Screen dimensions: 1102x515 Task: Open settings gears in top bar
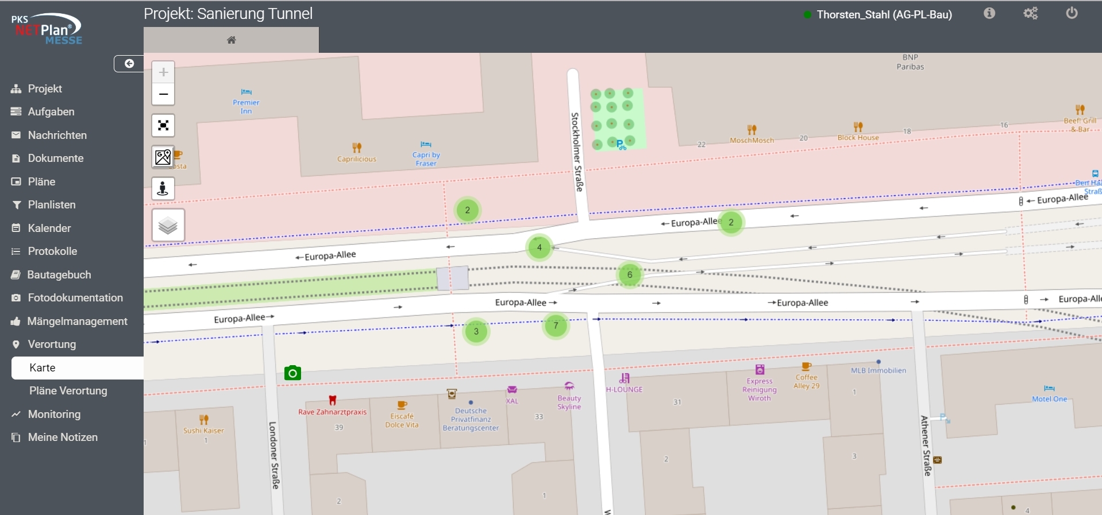(x=1031, y=13)
